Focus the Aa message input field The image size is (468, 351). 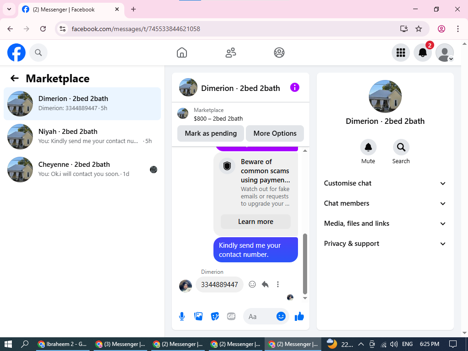click(260, 316)
